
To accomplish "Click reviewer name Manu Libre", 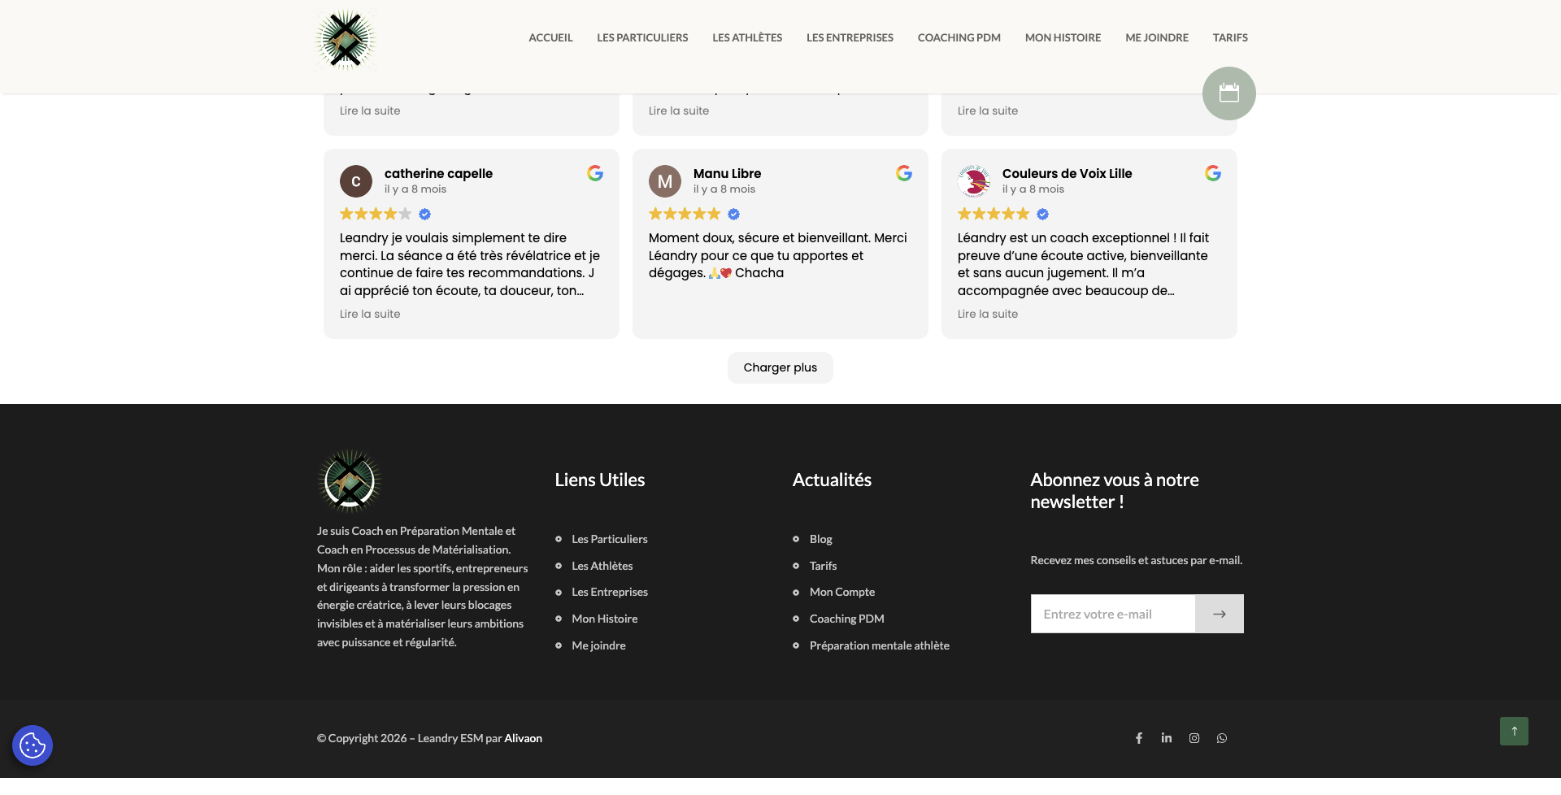I will click(x=728, y=173).
